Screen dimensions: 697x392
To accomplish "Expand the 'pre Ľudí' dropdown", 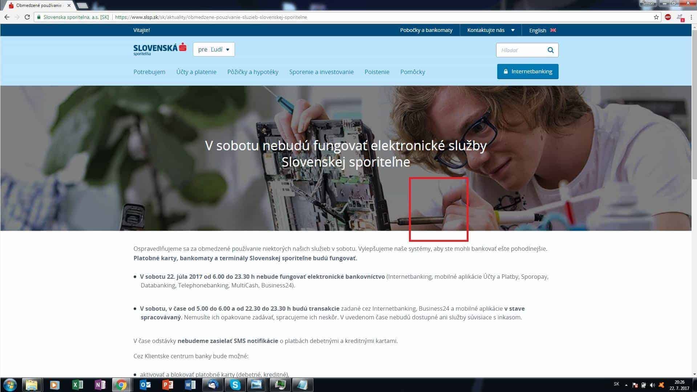I will [x=214, y=49].
